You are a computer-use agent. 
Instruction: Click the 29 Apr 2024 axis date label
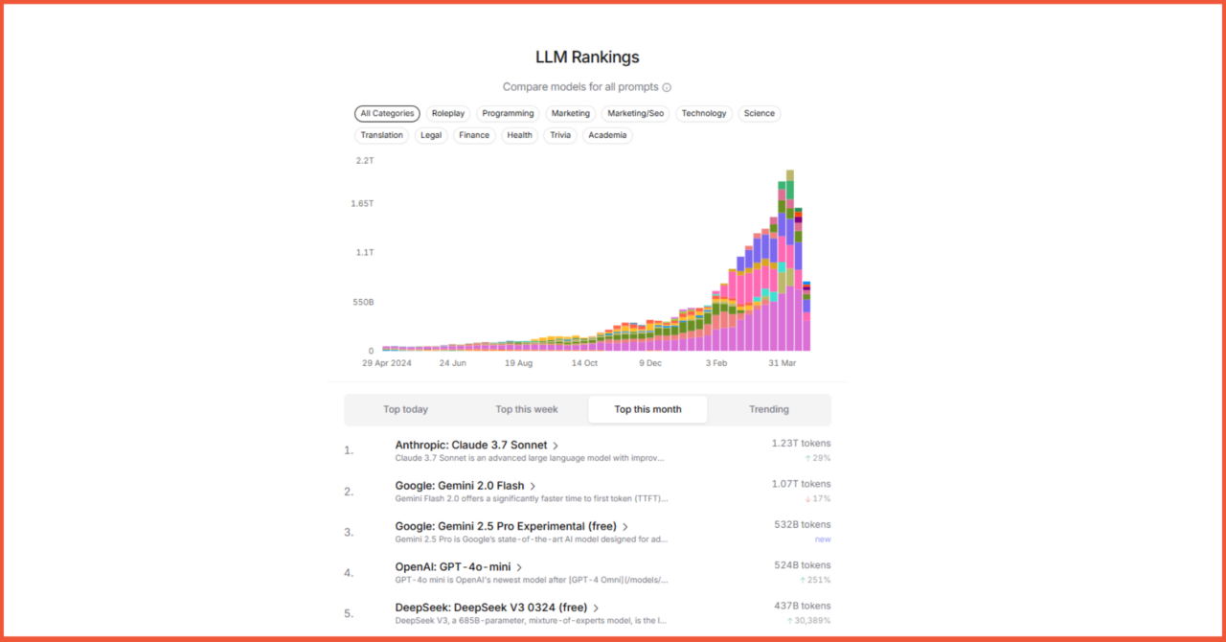pyautogui.click(x=387, y=363)
